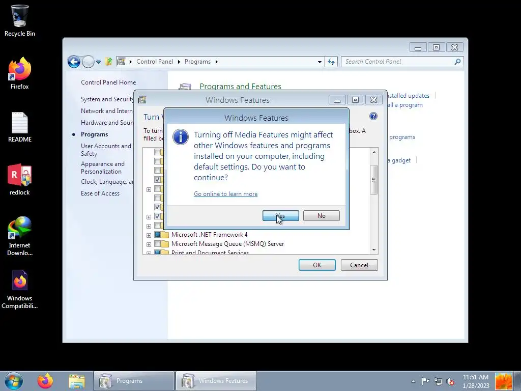The width and height of the screenshot is (521, 391).
Task: Click the Windows Features title bar icon
Action: pos(142,99)
